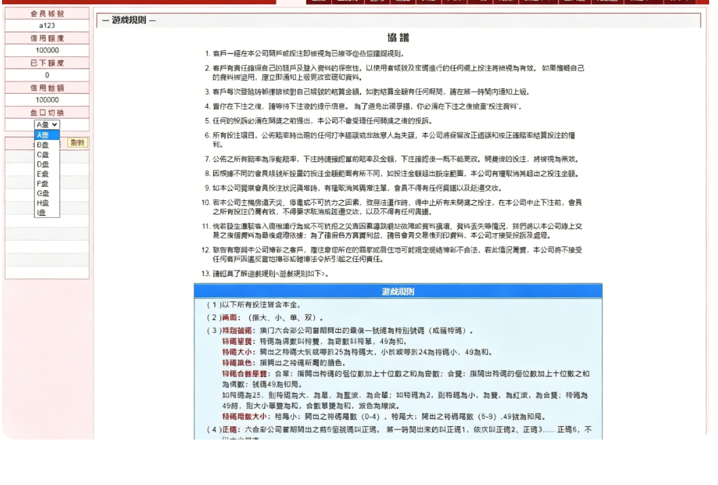
Task: Choose D盘 from the dropdown list
Action: pos(47,164)
